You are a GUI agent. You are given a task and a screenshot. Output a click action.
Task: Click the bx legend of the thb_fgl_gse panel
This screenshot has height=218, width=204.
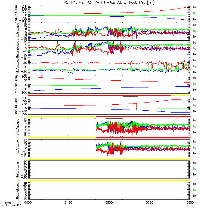coord(195,132)
